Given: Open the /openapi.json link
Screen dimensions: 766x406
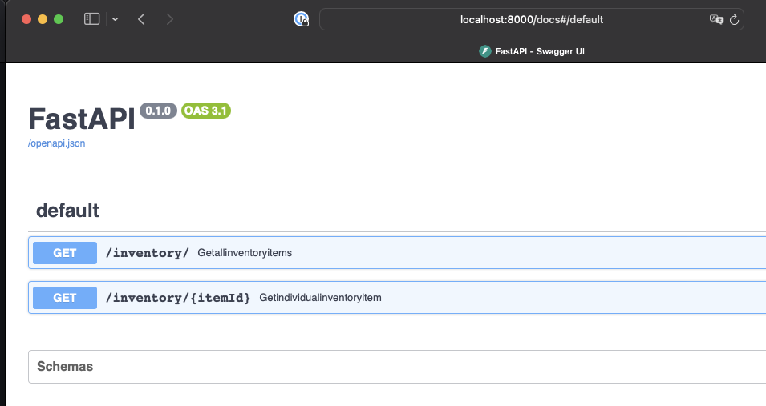Looking at the screenshot, I should [57, 143].
